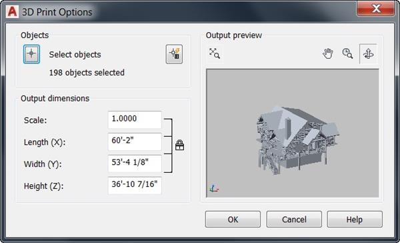Close the 3D Print Options dialog
400x243 pixels.
376,9
